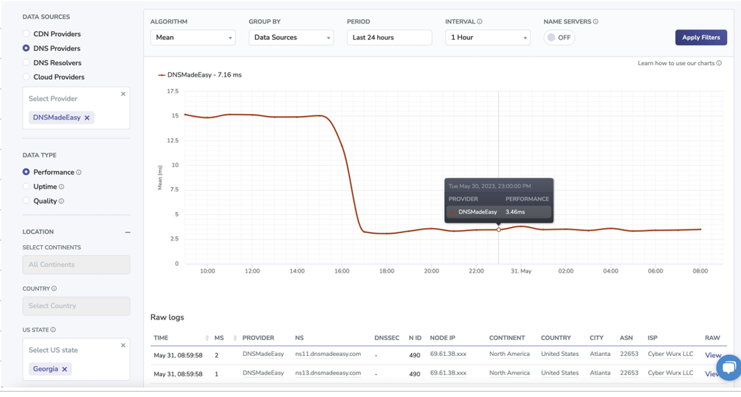Collapse the Location section
Image resolution: width=741 pixels, height=397 pixels.
pos(127,232)
